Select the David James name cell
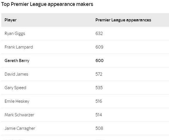 [x=16, y=74]
